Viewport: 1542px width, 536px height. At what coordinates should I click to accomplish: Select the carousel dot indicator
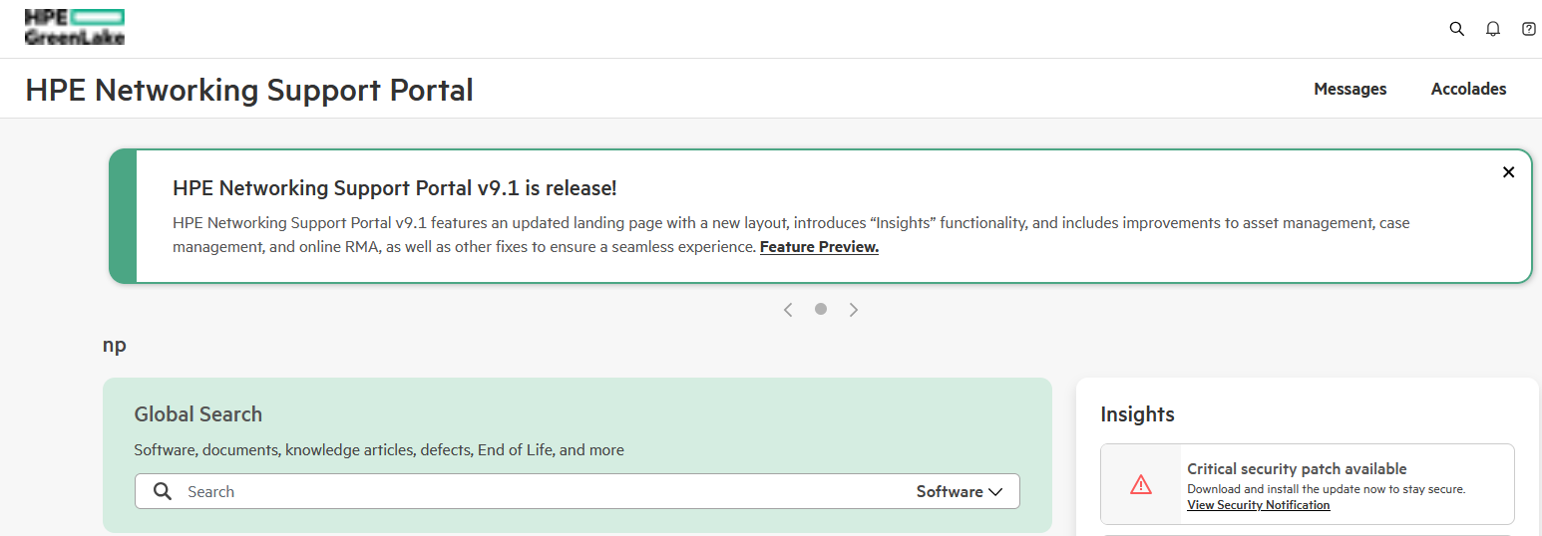click(821, 309)
